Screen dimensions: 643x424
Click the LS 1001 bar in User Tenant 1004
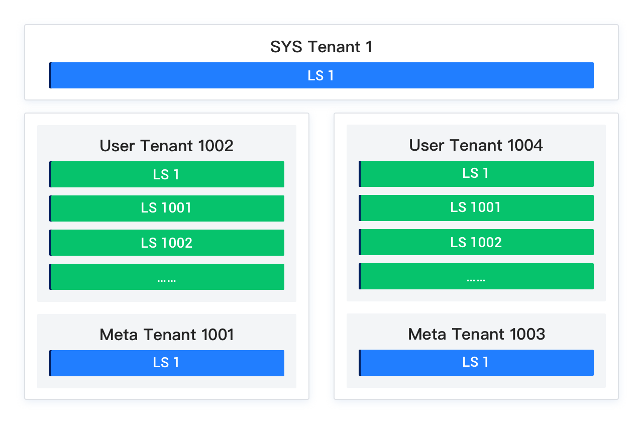coord(476,207)
